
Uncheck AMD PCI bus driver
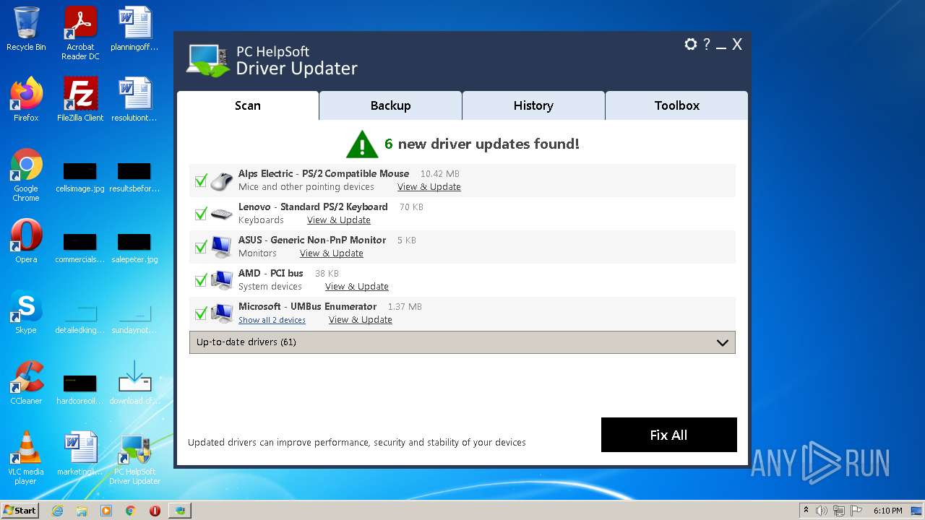click(201, 280)
